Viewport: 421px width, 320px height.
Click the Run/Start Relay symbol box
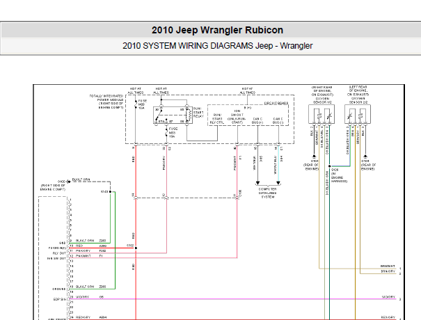[x=173, y=115]
